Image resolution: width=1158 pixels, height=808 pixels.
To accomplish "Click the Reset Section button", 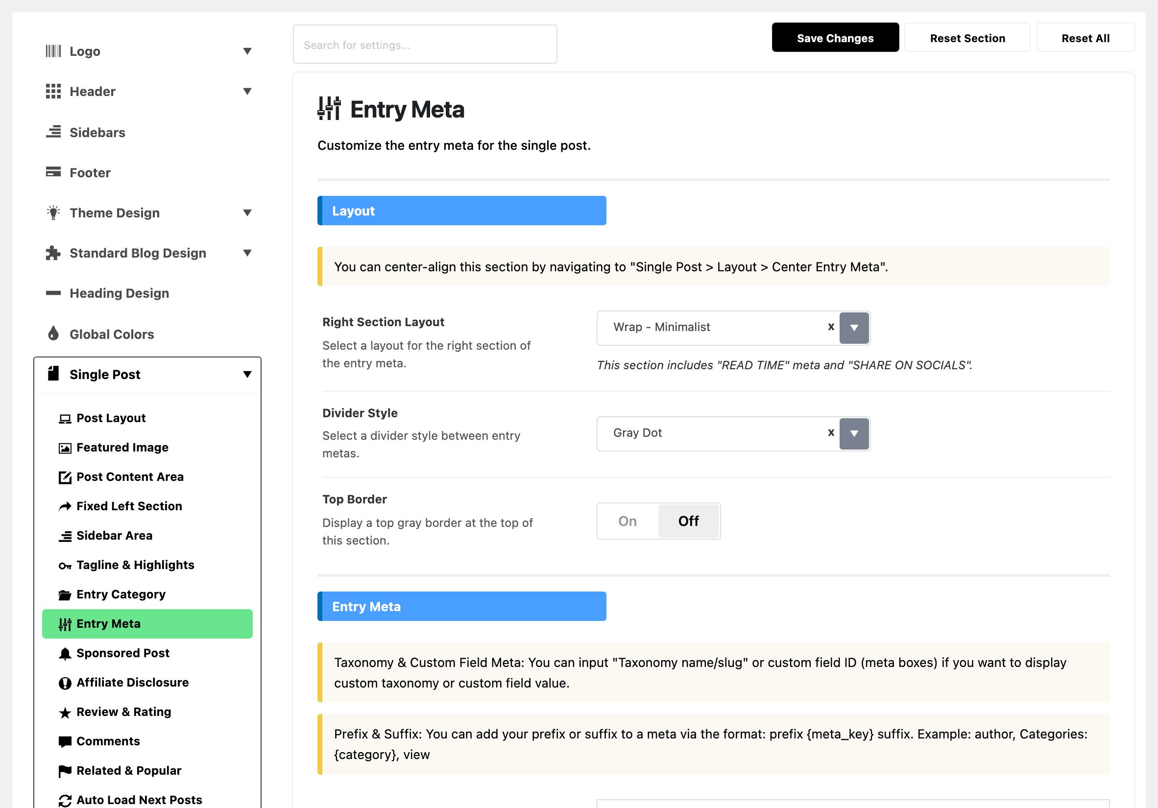I will [967, 38].
